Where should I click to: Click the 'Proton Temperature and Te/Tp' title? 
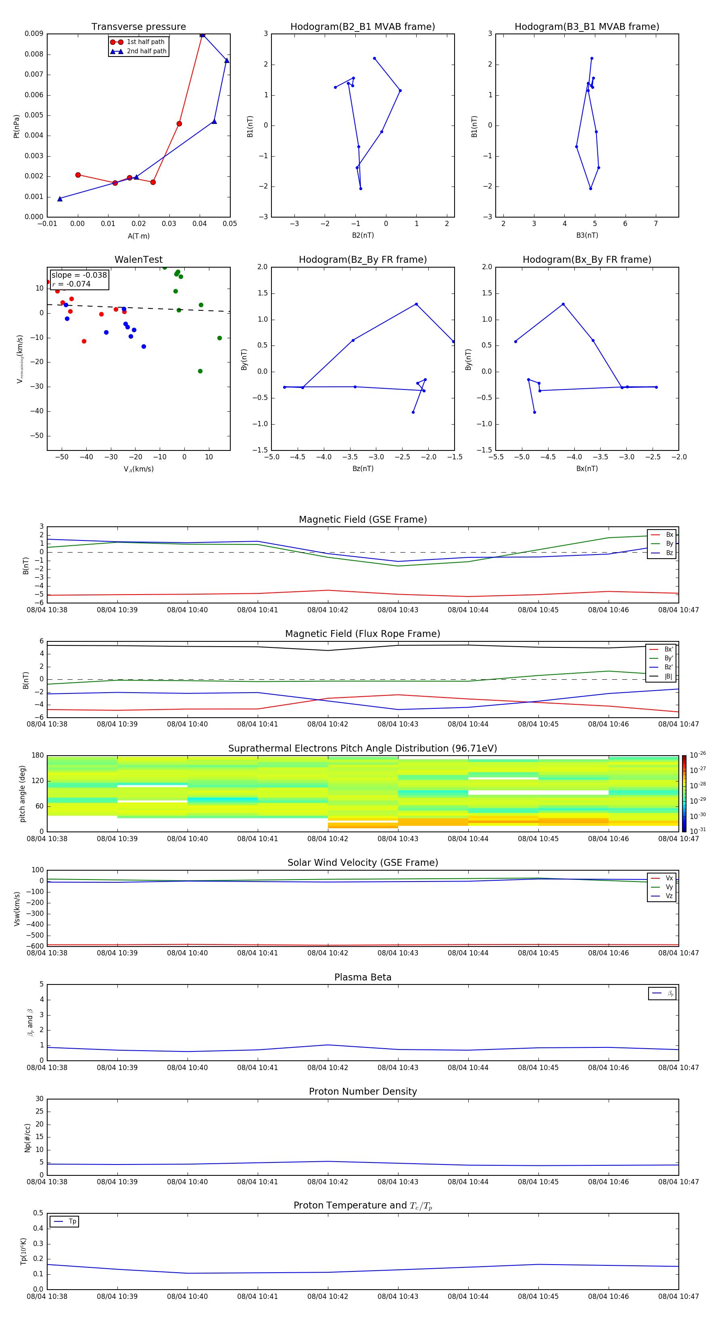(x=363, y=1206)
